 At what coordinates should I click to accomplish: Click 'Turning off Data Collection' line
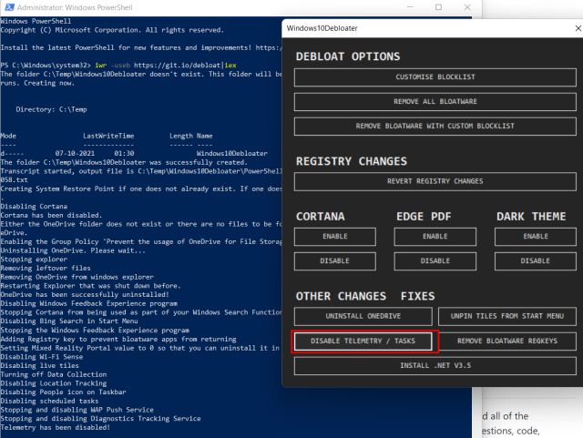[54, 374]
